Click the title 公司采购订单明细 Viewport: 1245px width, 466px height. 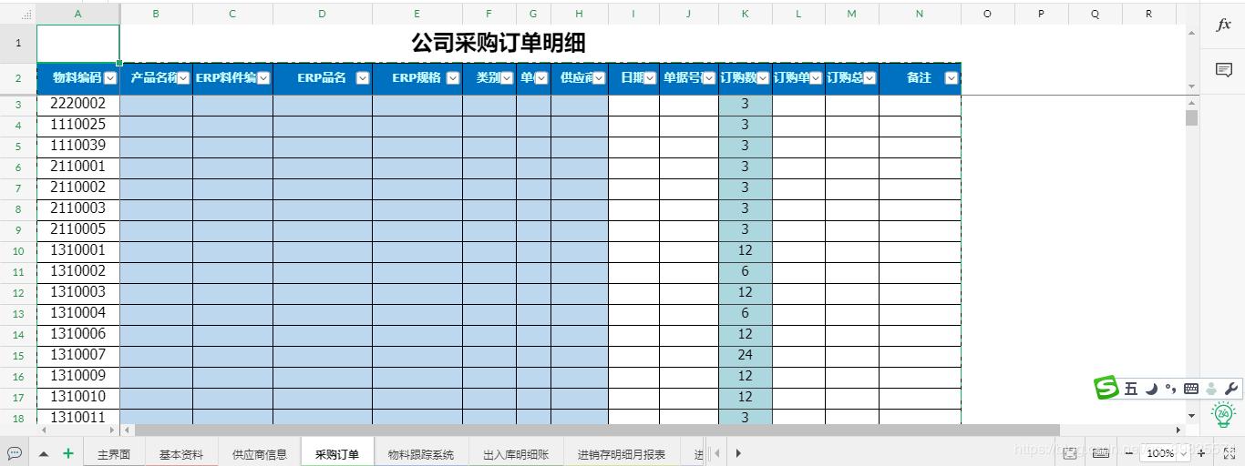click(499, 43)
